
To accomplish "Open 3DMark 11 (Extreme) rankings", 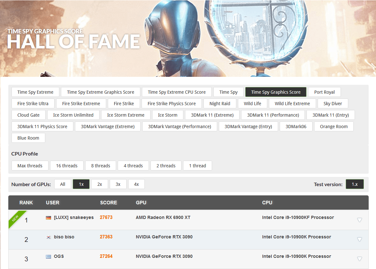I will [212, 115].
